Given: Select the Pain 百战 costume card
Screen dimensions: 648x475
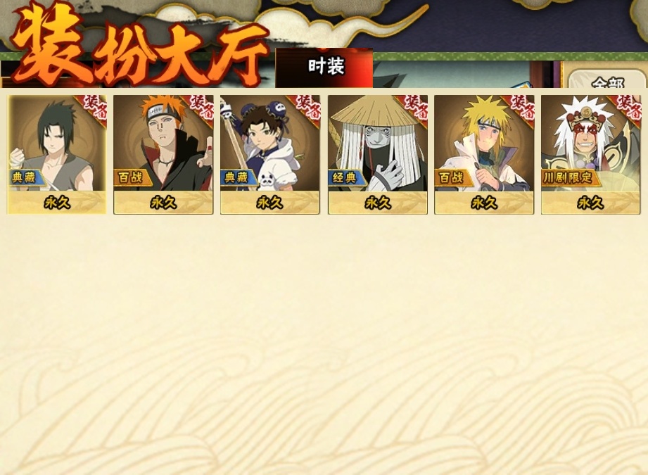Looking at the screenshot, I should 163,155.
